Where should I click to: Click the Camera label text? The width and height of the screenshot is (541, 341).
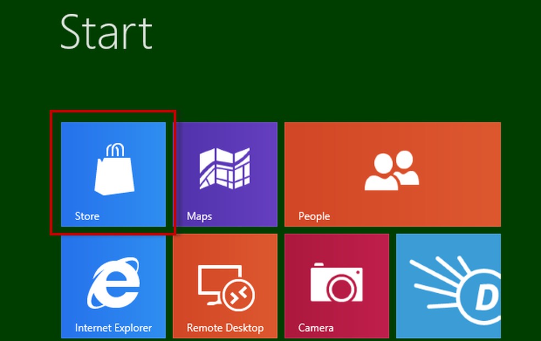pyautogui.click(x=316, y=328)
